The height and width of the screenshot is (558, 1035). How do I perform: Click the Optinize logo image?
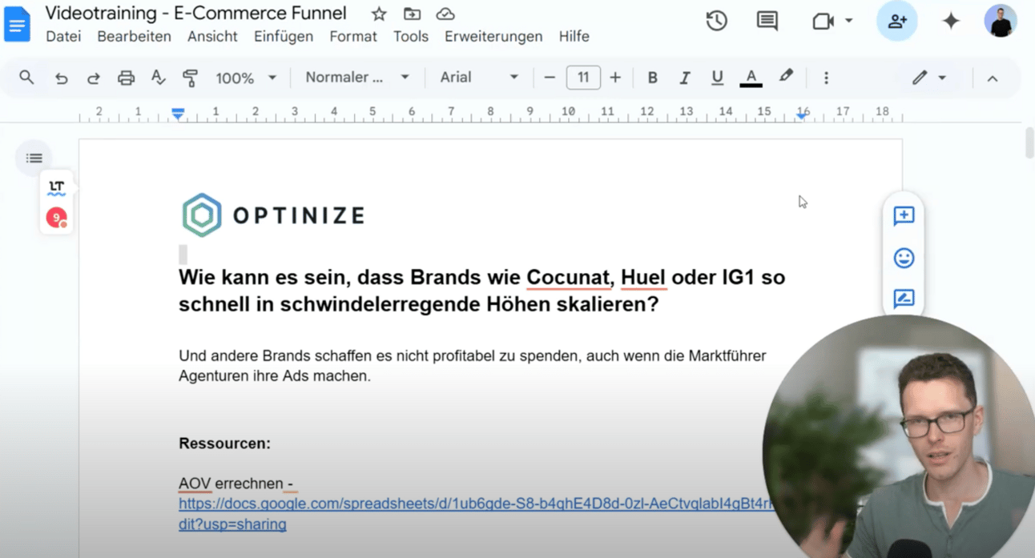(x=273, y=215)
